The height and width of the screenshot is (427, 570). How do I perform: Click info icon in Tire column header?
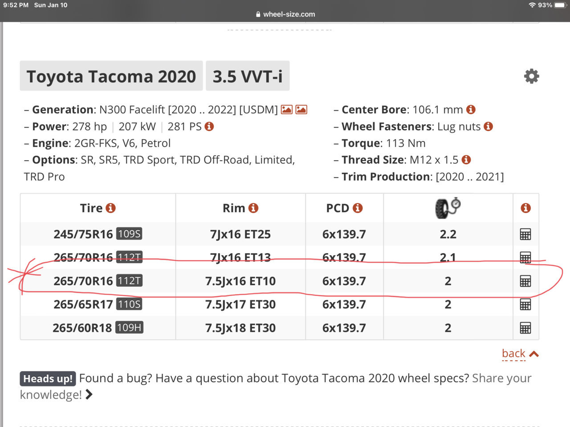click(111, 208)
